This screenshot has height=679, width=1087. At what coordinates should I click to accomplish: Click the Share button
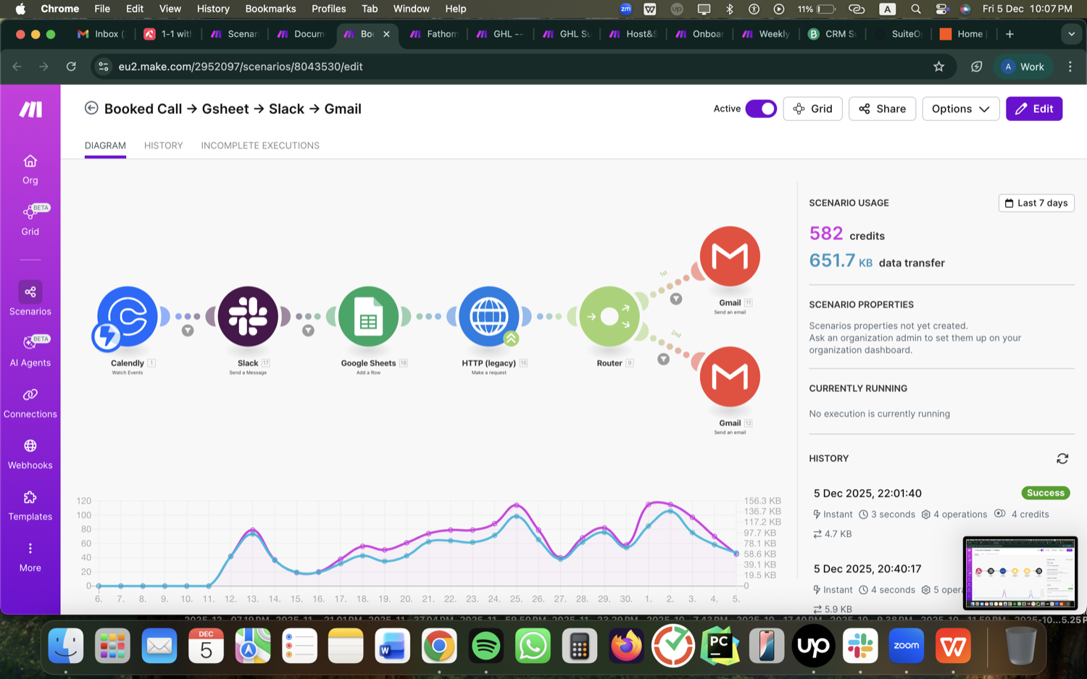pos(882,109)
